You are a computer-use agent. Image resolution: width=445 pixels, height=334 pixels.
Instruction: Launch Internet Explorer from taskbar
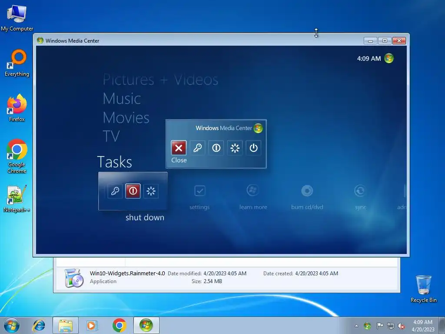coord(39,325)
